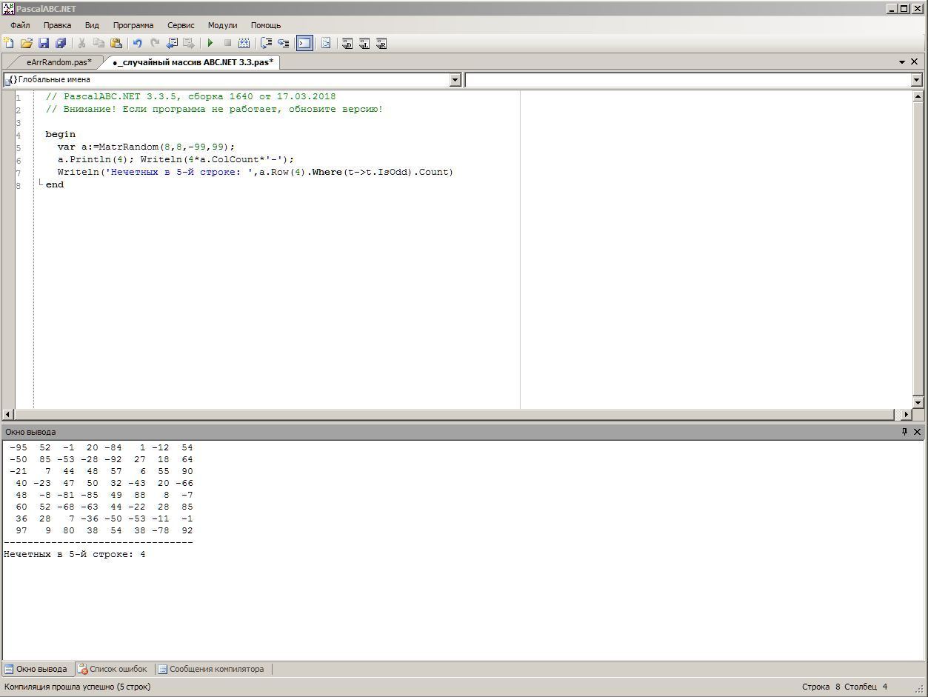Click the 'Строка 8' status bar indicator
Image resolution: width=928 pixels, height=697 pixels.
point(821,687)
